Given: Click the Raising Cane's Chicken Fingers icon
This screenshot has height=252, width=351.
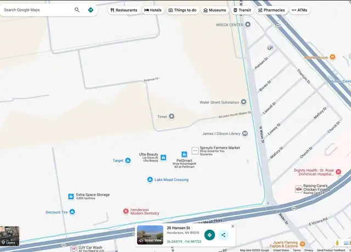Looking at the screenshot, I should tap(298, 189).
